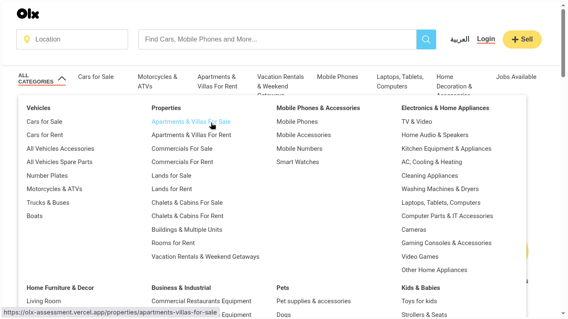Select the Properties category heading
Screen dimensions: 568x319
[166, 108]
